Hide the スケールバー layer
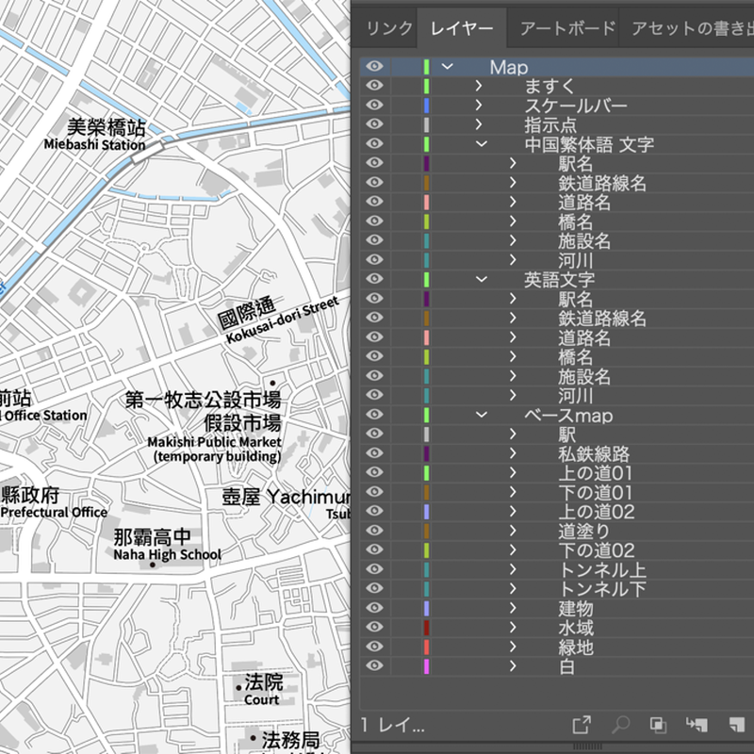The height and width of the screenshot is (754, 754). point(374,105)
